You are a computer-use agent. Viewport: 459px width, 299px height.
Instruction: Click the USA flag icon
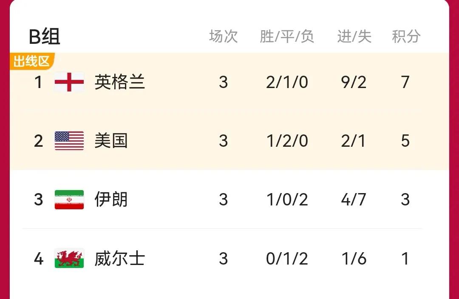(69, 141)
